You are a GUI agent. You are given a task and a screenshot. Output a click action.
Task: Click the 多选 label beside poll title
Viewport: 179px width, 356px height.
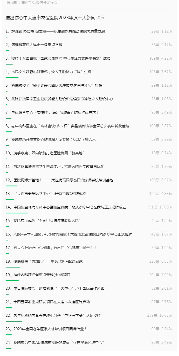[101, 18]
